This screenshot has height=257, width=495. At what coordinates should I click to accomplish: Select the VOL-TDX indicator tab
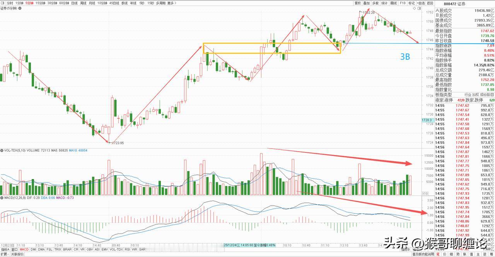point(116,249)
